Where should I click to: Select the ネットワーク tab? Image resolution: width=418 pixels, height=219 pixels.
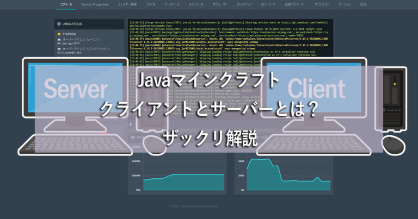click(x=268, y=4)
